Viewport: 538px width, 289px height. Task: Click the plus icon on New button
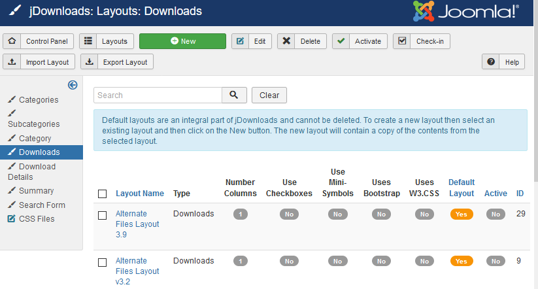[175, 41]
